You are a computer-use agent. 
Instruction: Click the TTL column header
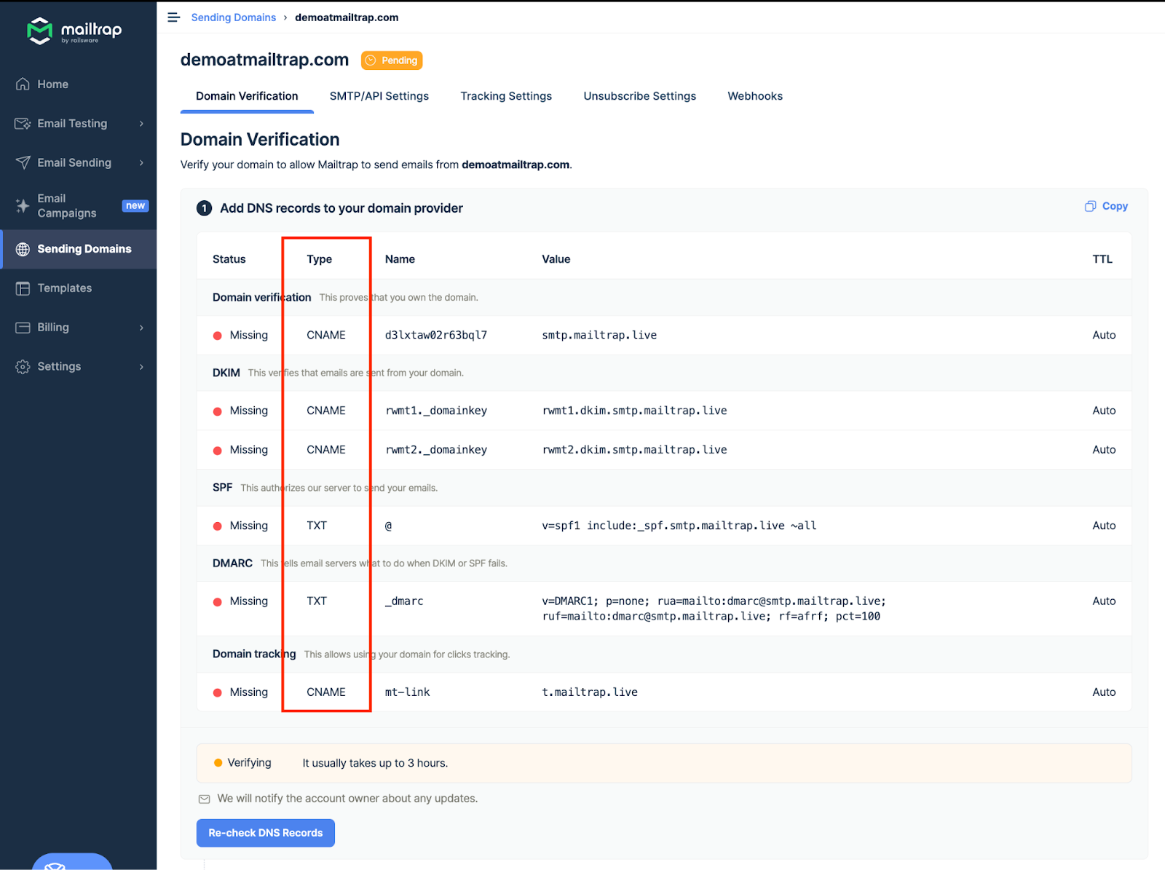pos(1102,259)
